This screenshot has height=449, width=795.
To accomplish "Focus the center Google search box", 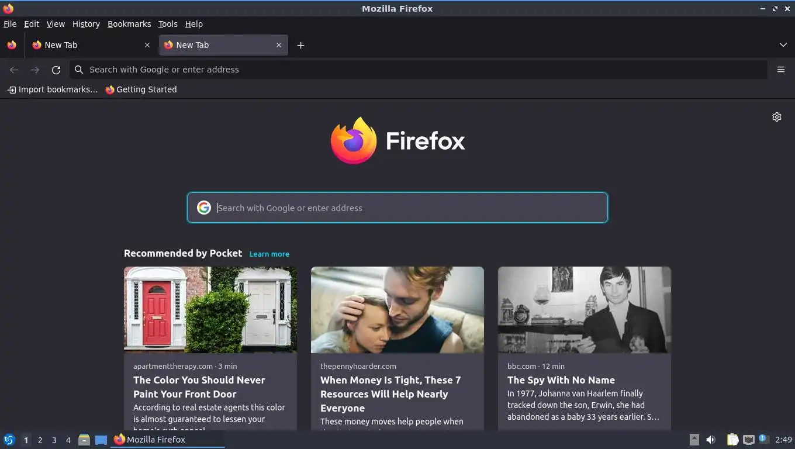I will tap(397, 208).
